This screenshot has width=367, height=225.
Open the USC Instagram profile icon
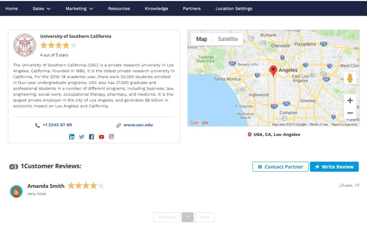[111, 137]
